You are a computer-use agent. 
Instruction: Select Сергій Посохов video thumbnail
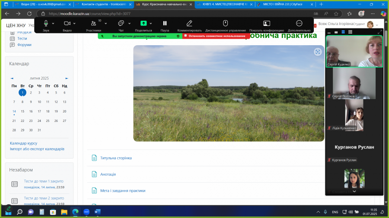[x=354, y=83]
